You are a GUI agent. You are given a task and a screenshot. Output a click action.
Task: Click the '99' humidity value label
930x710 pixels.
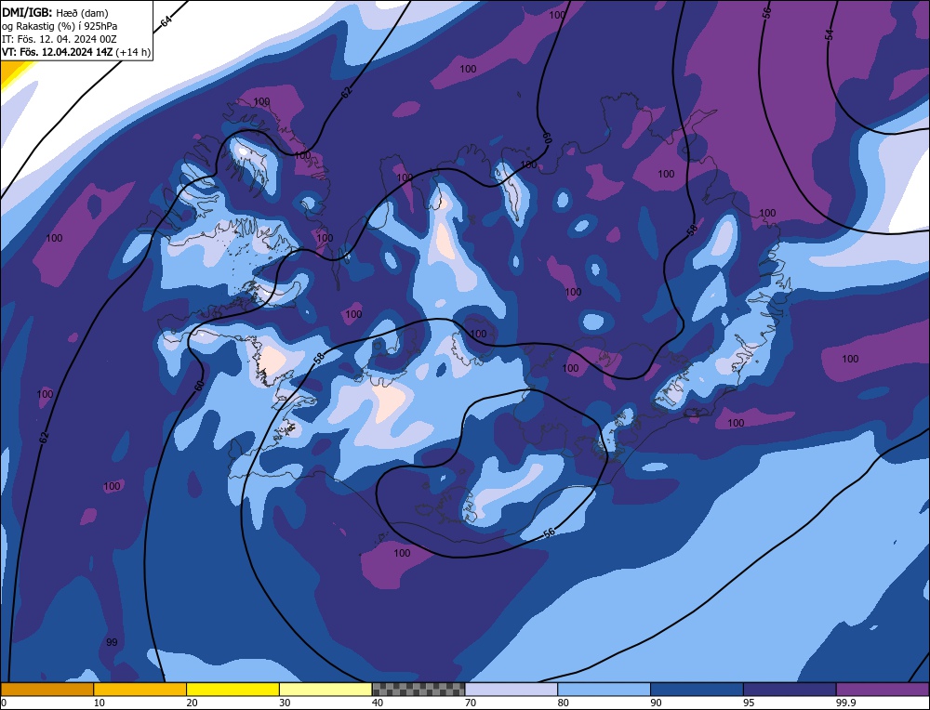(x=112, y=642)
